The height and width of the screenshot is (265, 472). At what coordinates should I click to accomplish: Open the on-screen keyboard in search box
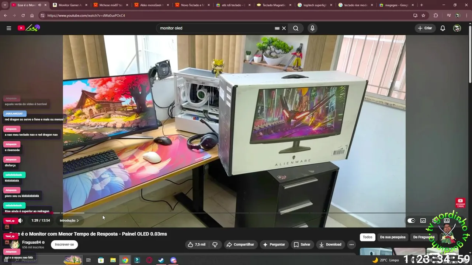click(x=277, y=28)
